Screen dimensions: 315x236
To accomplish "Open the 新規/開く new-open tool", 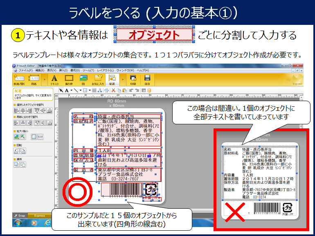I will coord(19,79).
